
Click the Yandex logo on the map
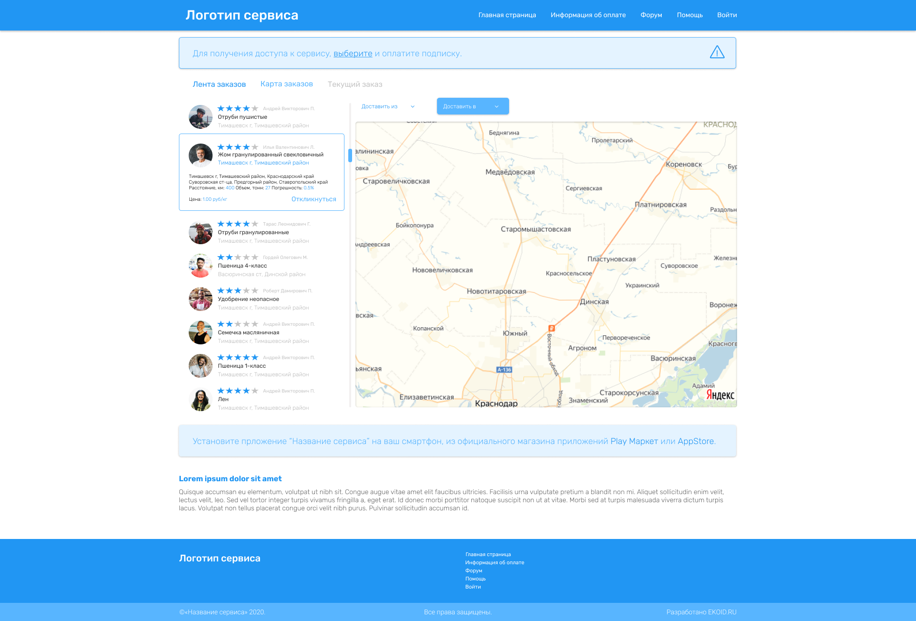coord(720,395)
